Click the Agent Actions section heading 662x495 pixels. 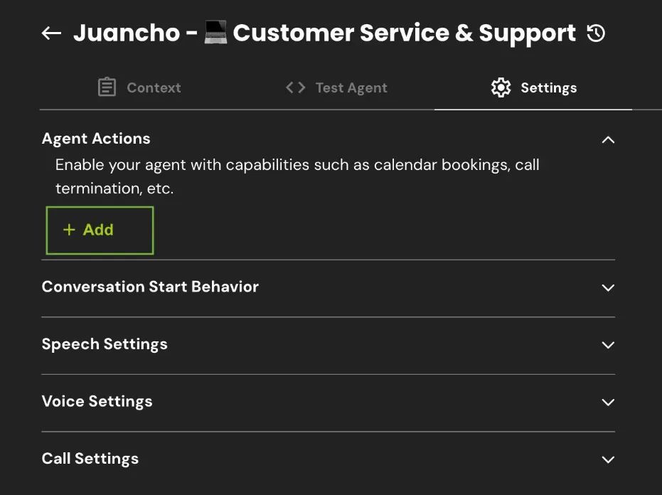[96, 139]
